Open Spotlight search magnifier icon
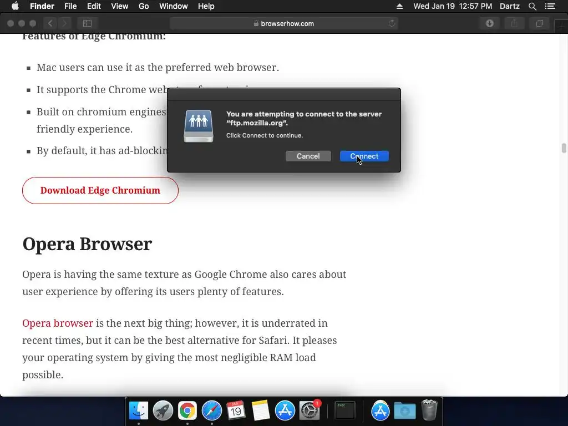The width and height of the screenshot is (568, 426). click(532, 6)
